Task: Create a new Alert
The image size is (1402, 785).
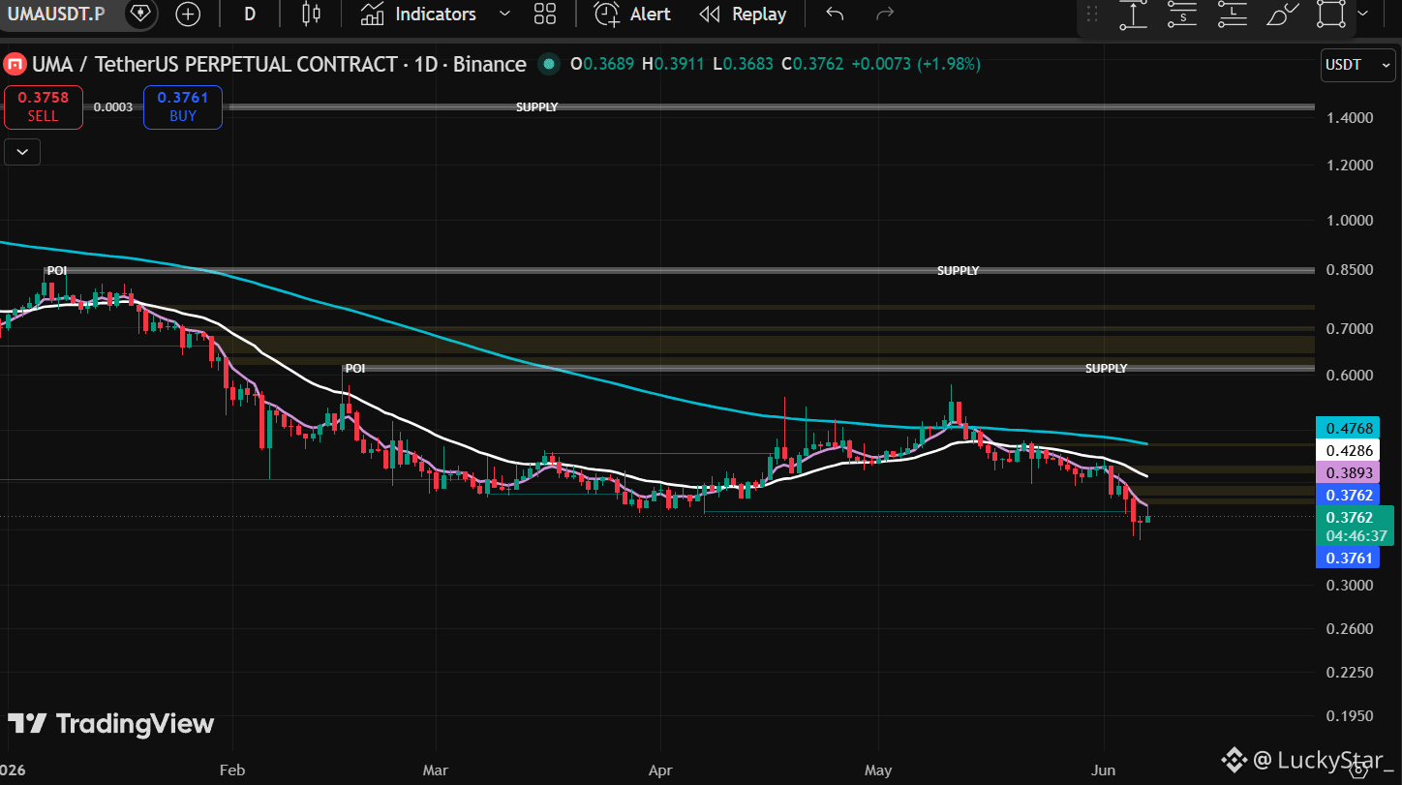Action: (x=632, y=14)
